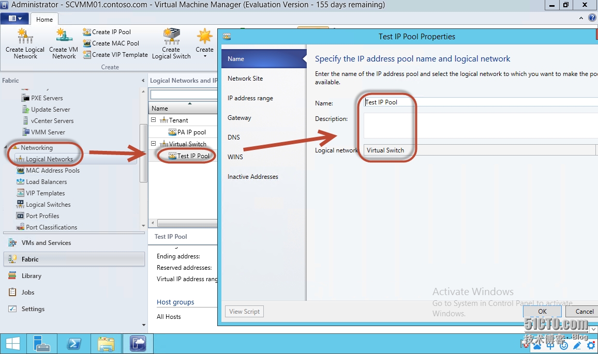Open the Home ribbon tab

click(44, 20)
